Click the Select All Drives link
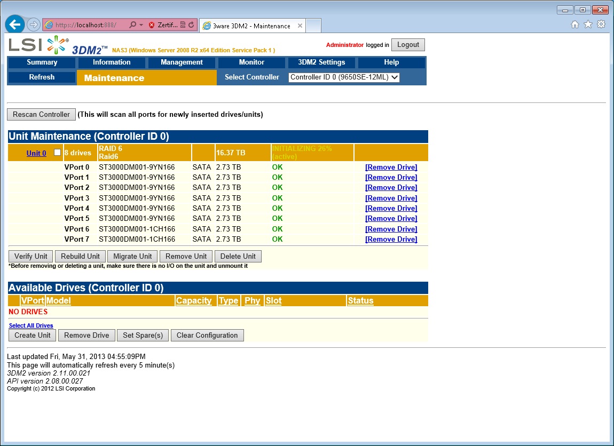This screenshot has width=614, height=446. coord(31,325)
